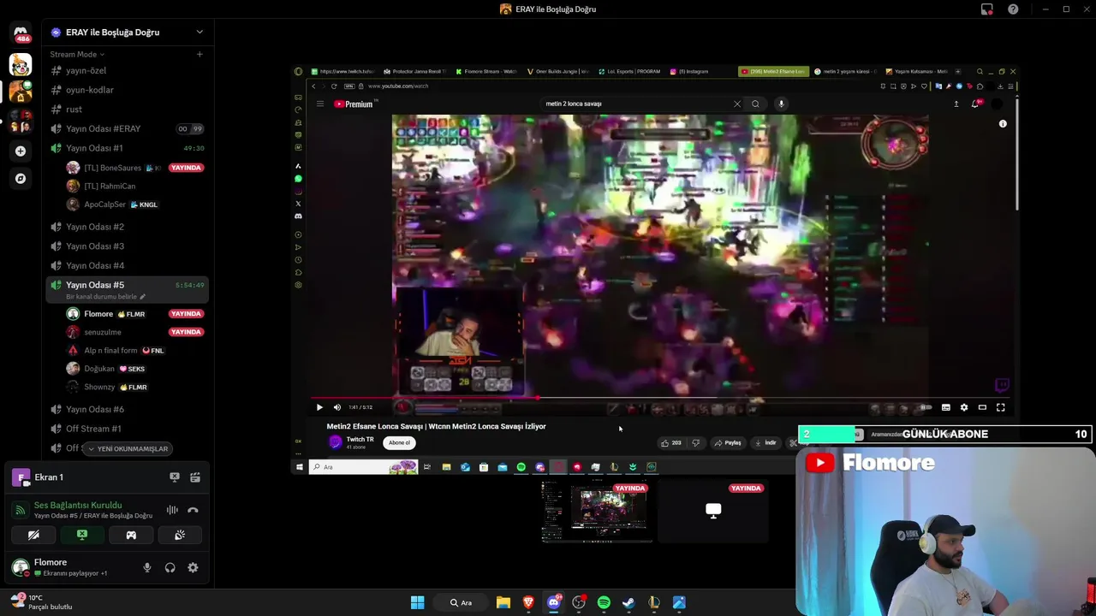Start YouTube voice search microphone
1096x616 pixels.
point(781,104)
